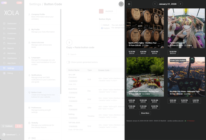The image size is (206, 140).
Task: Click the Resources sidebar icon
Action: 4,43
